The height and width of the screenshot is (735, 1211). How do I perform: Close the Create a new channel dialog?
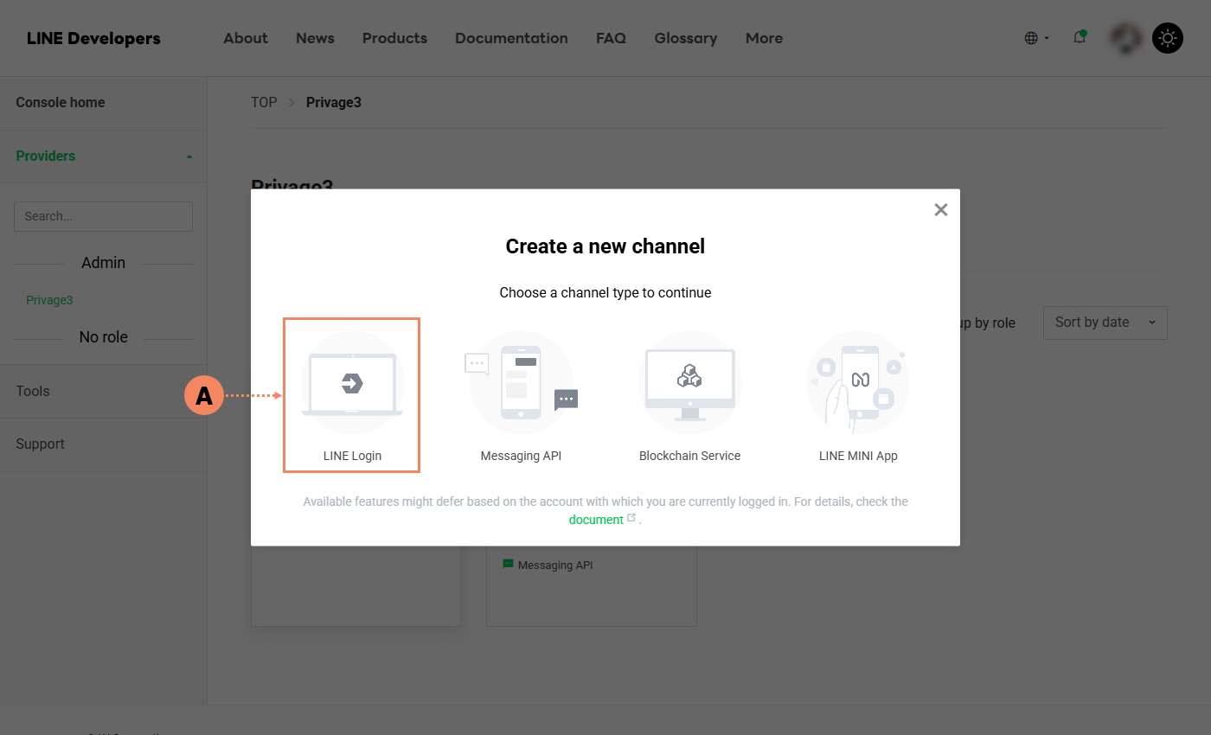coord(941,209)
